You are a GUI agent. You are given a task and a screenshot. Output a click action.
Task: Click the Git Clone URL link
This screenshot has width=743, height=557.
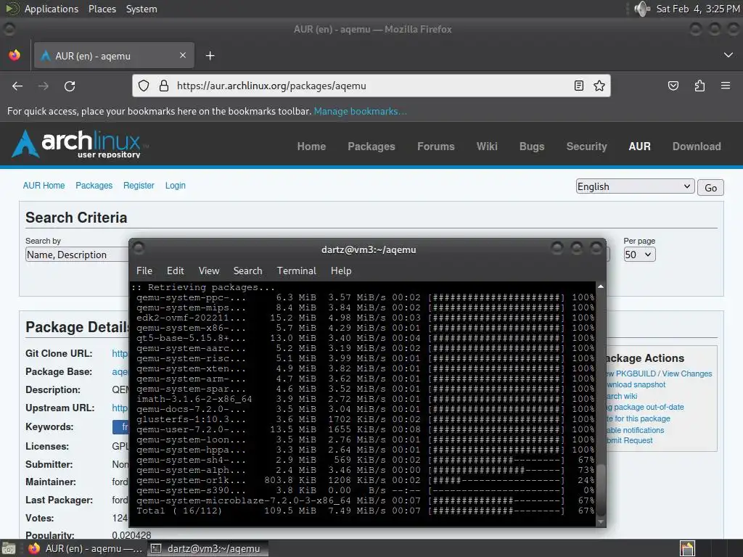120,353
